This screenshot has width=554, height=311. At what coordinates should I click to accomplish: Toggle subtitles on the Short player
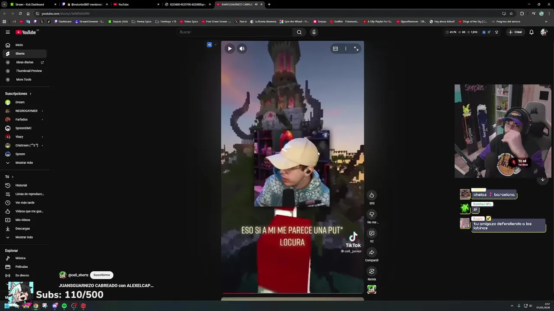[335, 49]
